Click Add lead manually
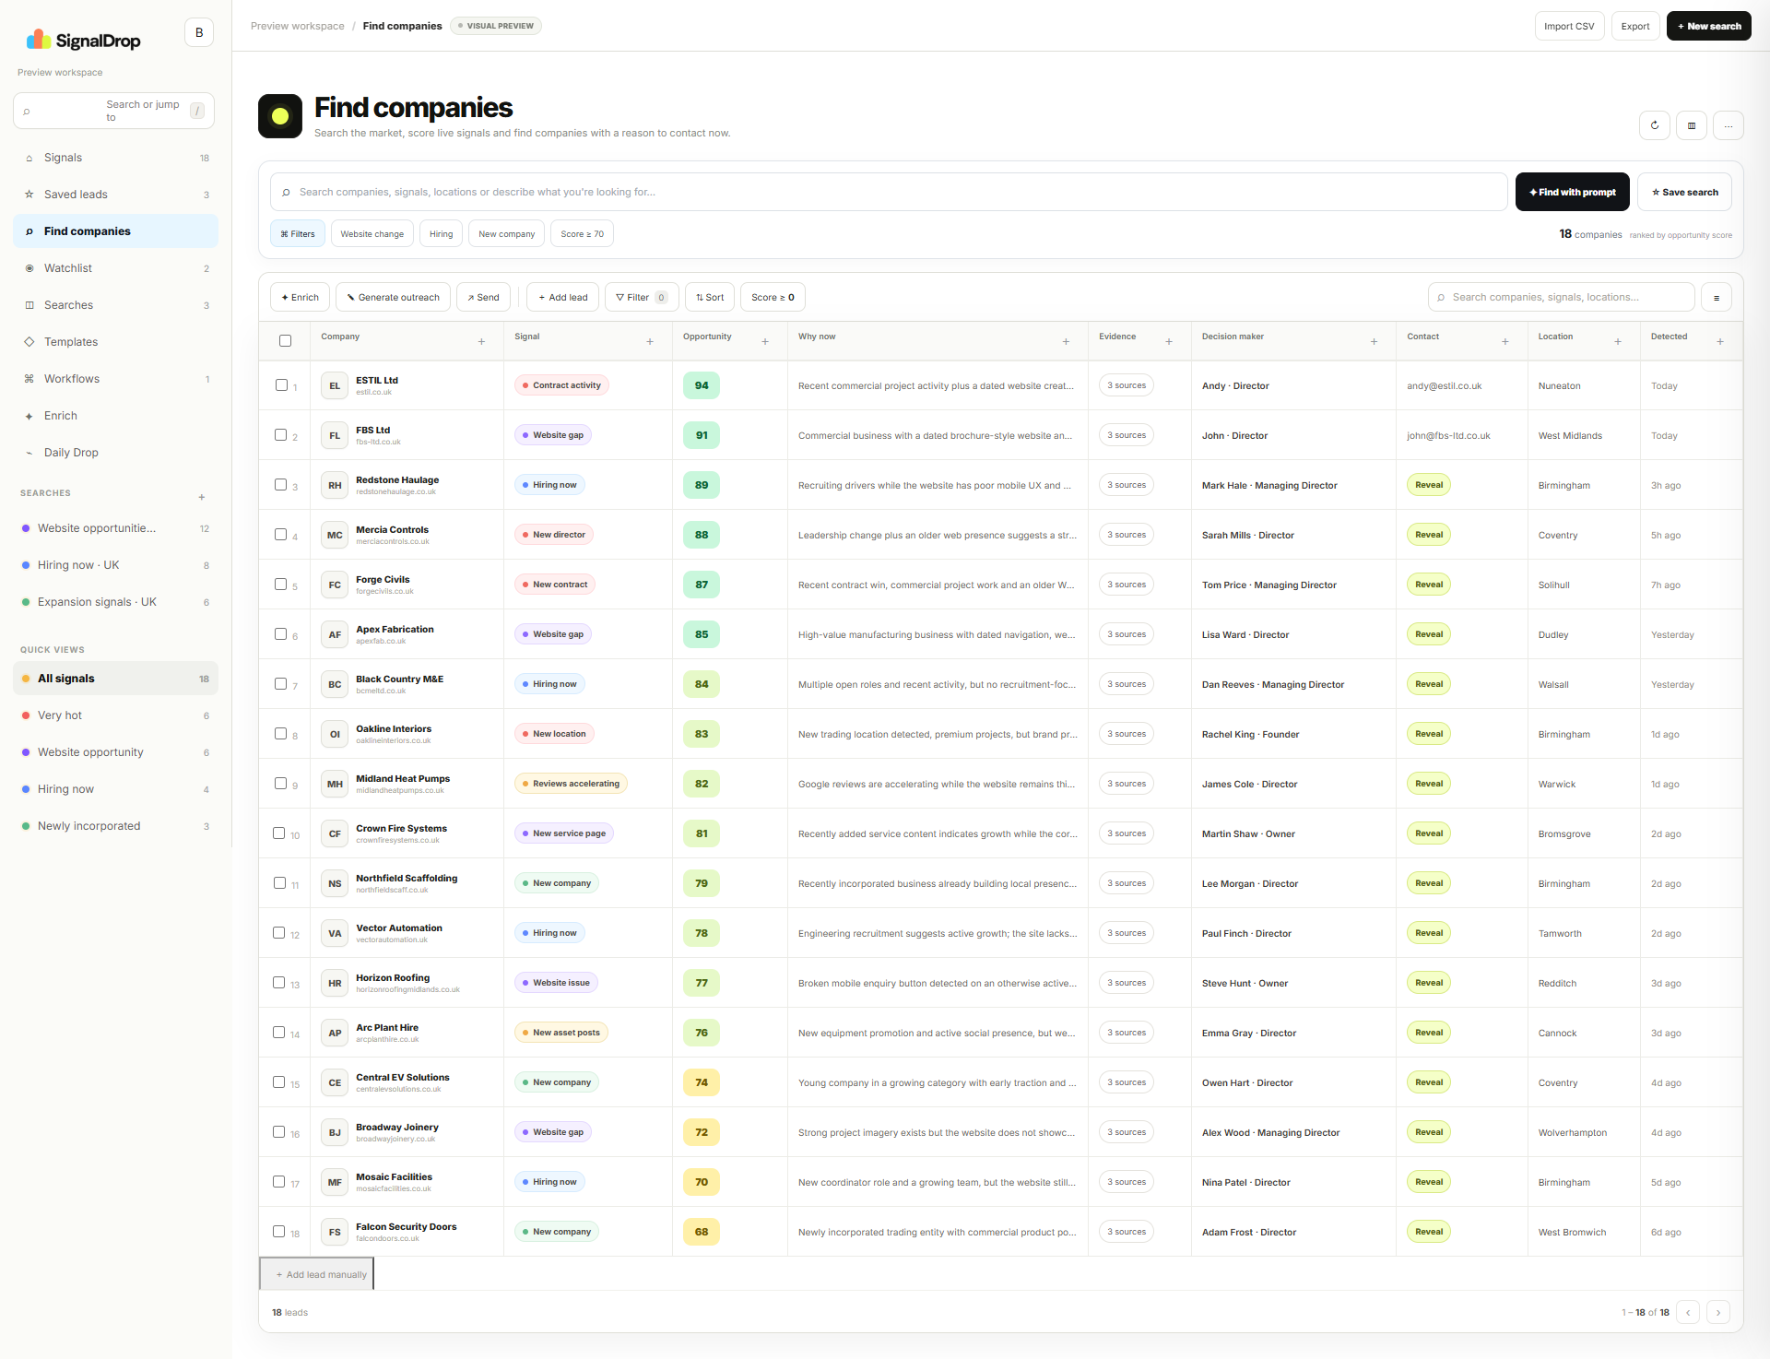Screen dimensions: 1770x1359 click(x=317, y=1274)
